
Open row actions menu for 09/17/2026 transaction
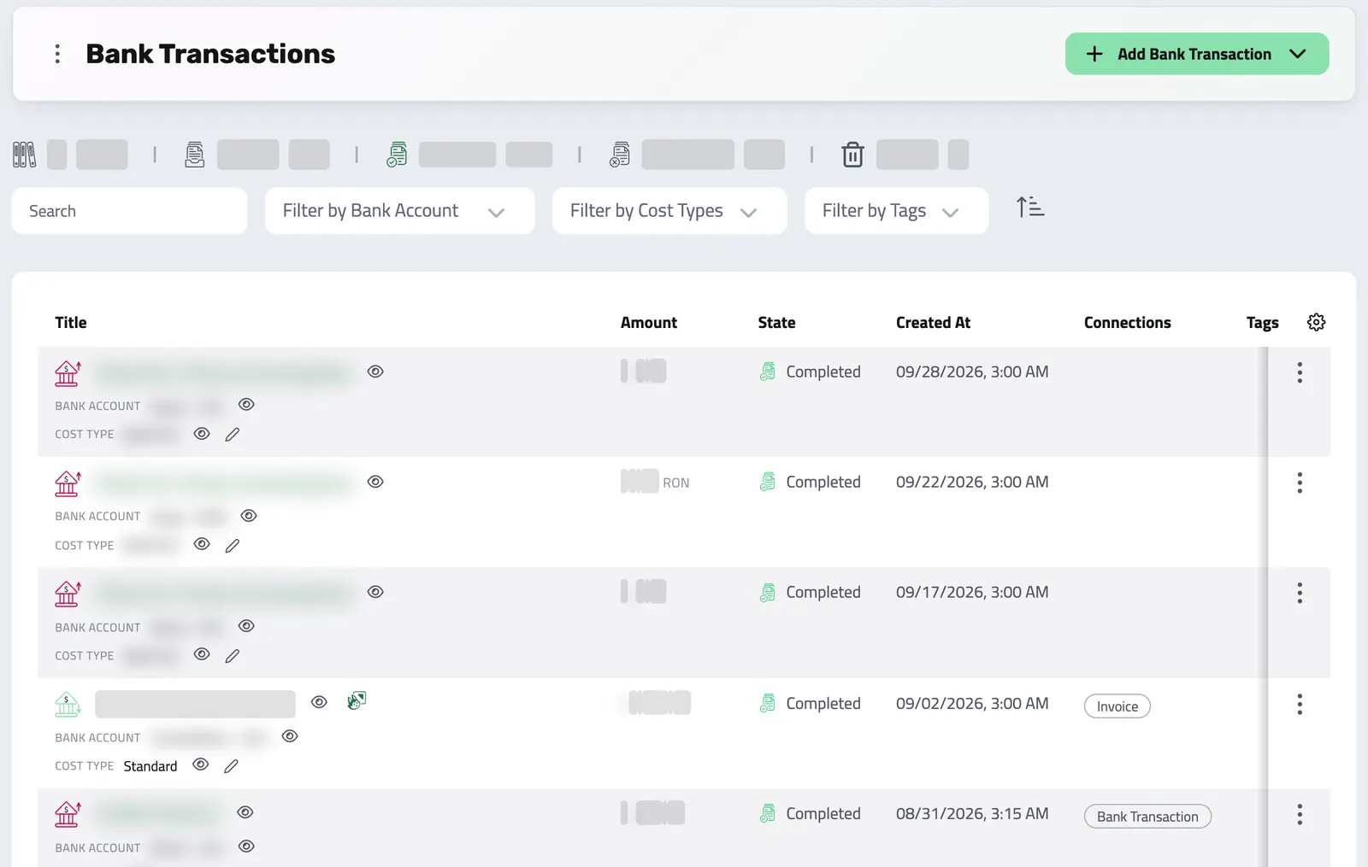point(1300,593)
